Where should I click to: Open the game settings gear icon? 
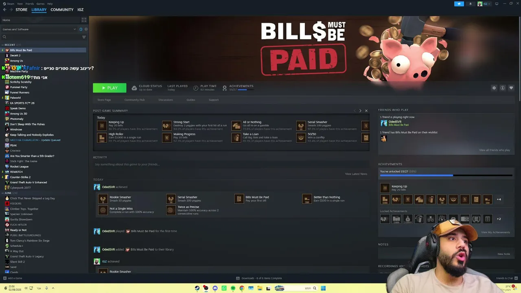point(494,88)
